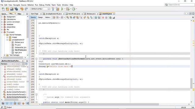195x109 pixels.
Task: Click the Open Project toolbar icon
Action: [12, 9]
